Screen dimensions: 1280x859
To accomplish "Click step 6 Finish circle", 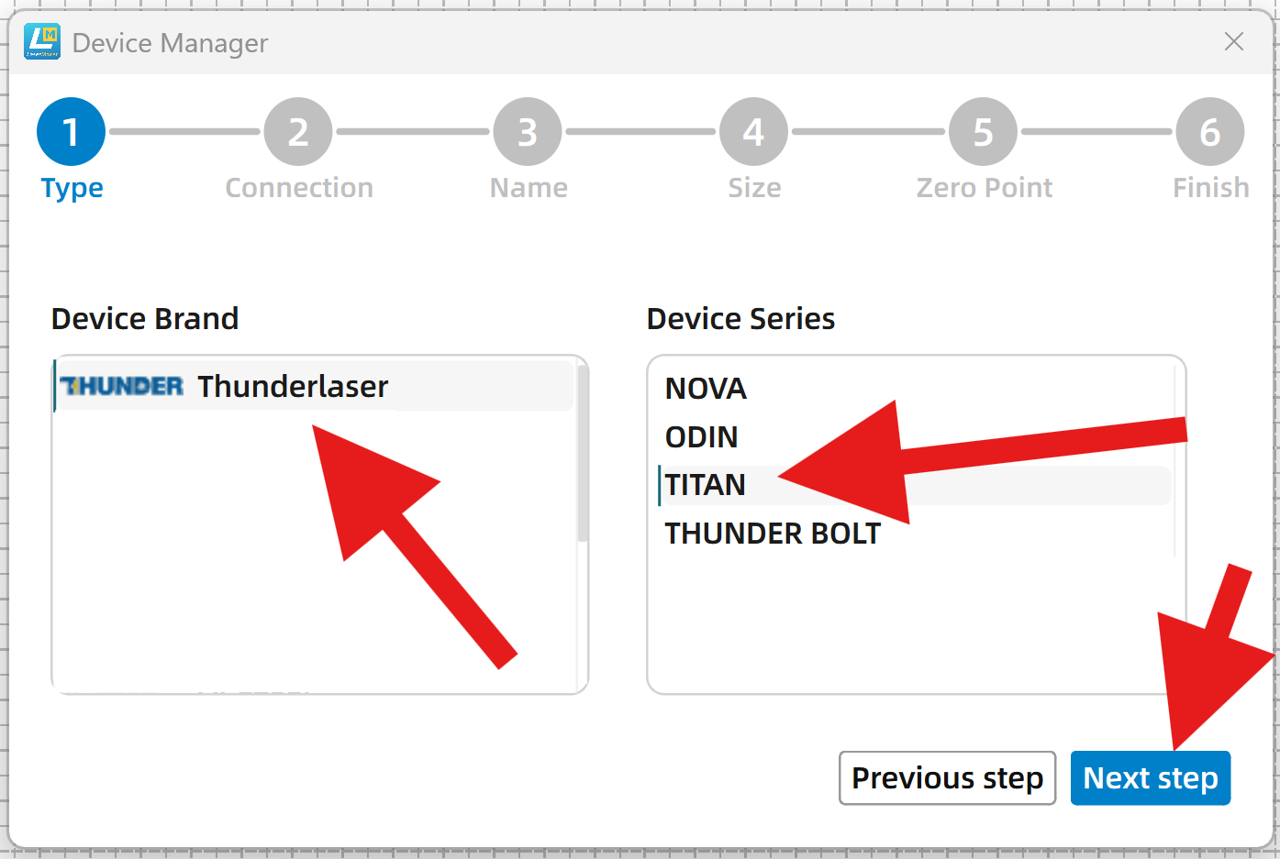I will [x=1209, y=132].
